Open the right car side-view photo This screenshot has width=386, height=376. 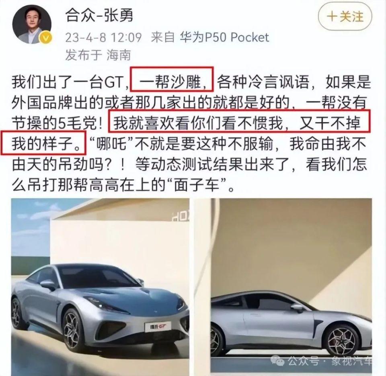pos(291,287)
